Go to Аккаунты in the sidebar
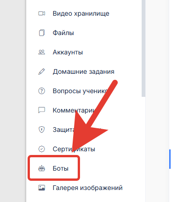 68,52
